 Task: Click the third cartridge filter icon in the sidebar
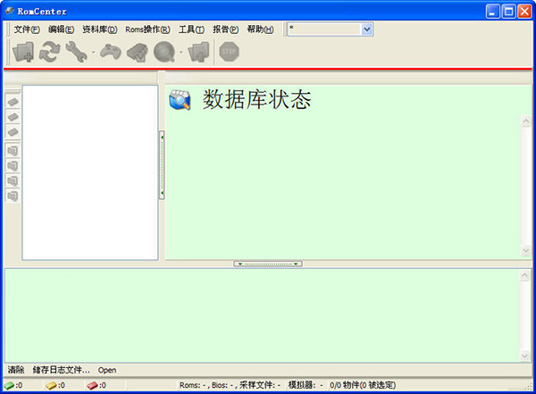(13, 132)
